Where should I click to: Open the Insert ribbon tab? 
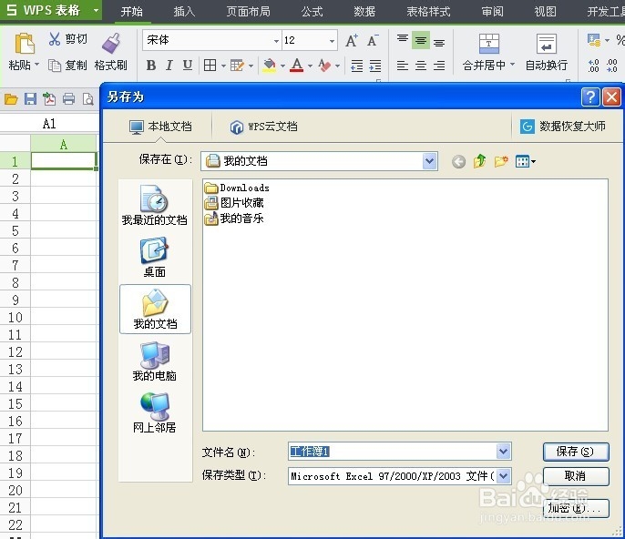tap(184, 11)
